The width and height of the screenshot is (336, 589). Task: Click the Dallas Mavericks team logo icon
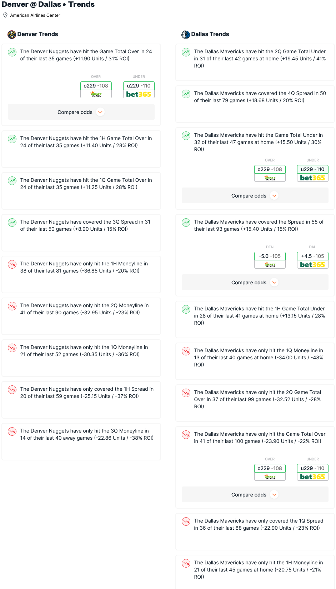(x=186, y=34)
